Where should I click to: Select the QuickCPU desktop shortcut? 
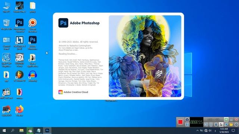pos(6,111)
